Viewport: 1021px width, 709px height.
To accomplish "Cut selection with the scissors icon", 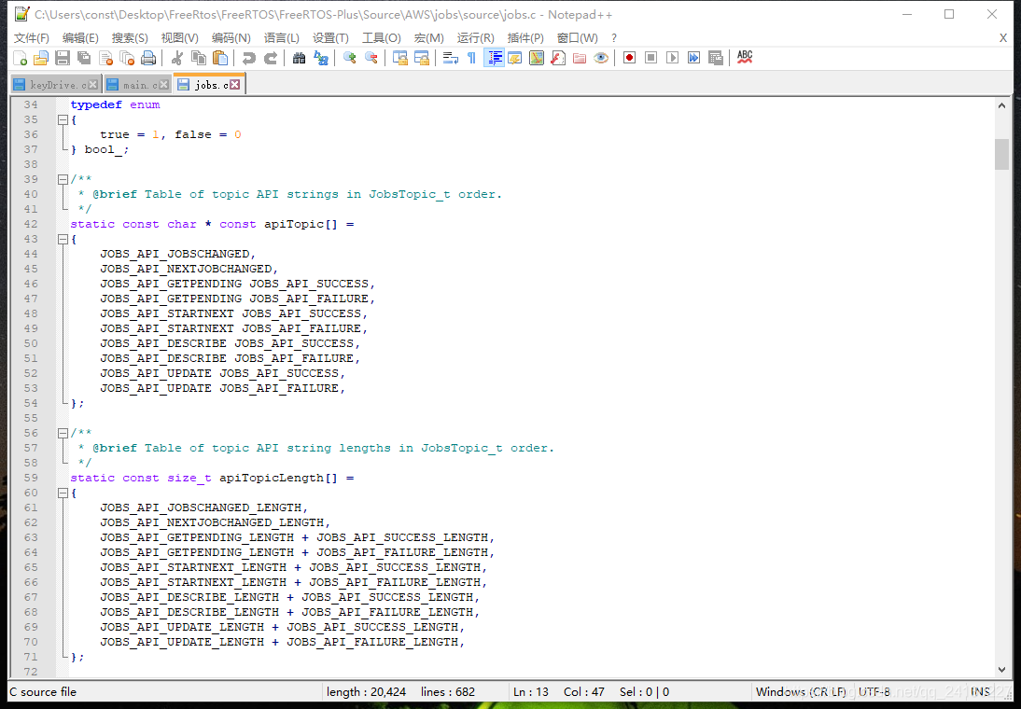I will [x=176, y=58].
